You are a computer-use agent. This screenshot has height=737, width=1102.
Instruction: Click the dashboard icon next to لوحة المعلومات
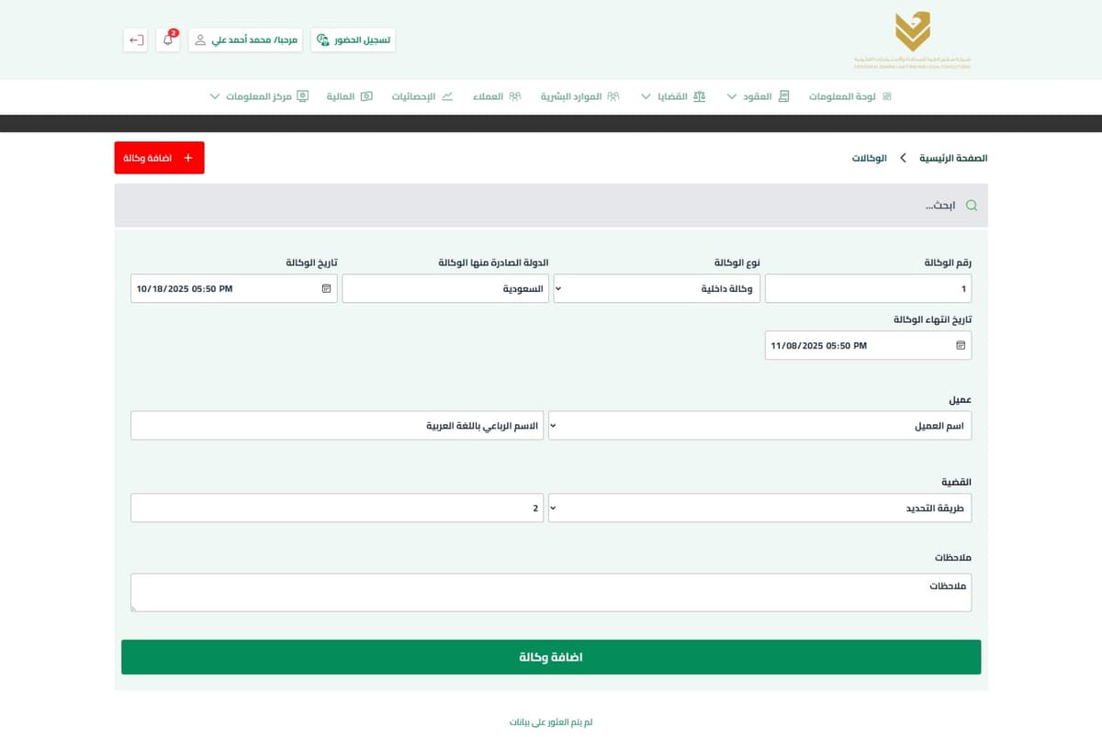pos(887,96)
